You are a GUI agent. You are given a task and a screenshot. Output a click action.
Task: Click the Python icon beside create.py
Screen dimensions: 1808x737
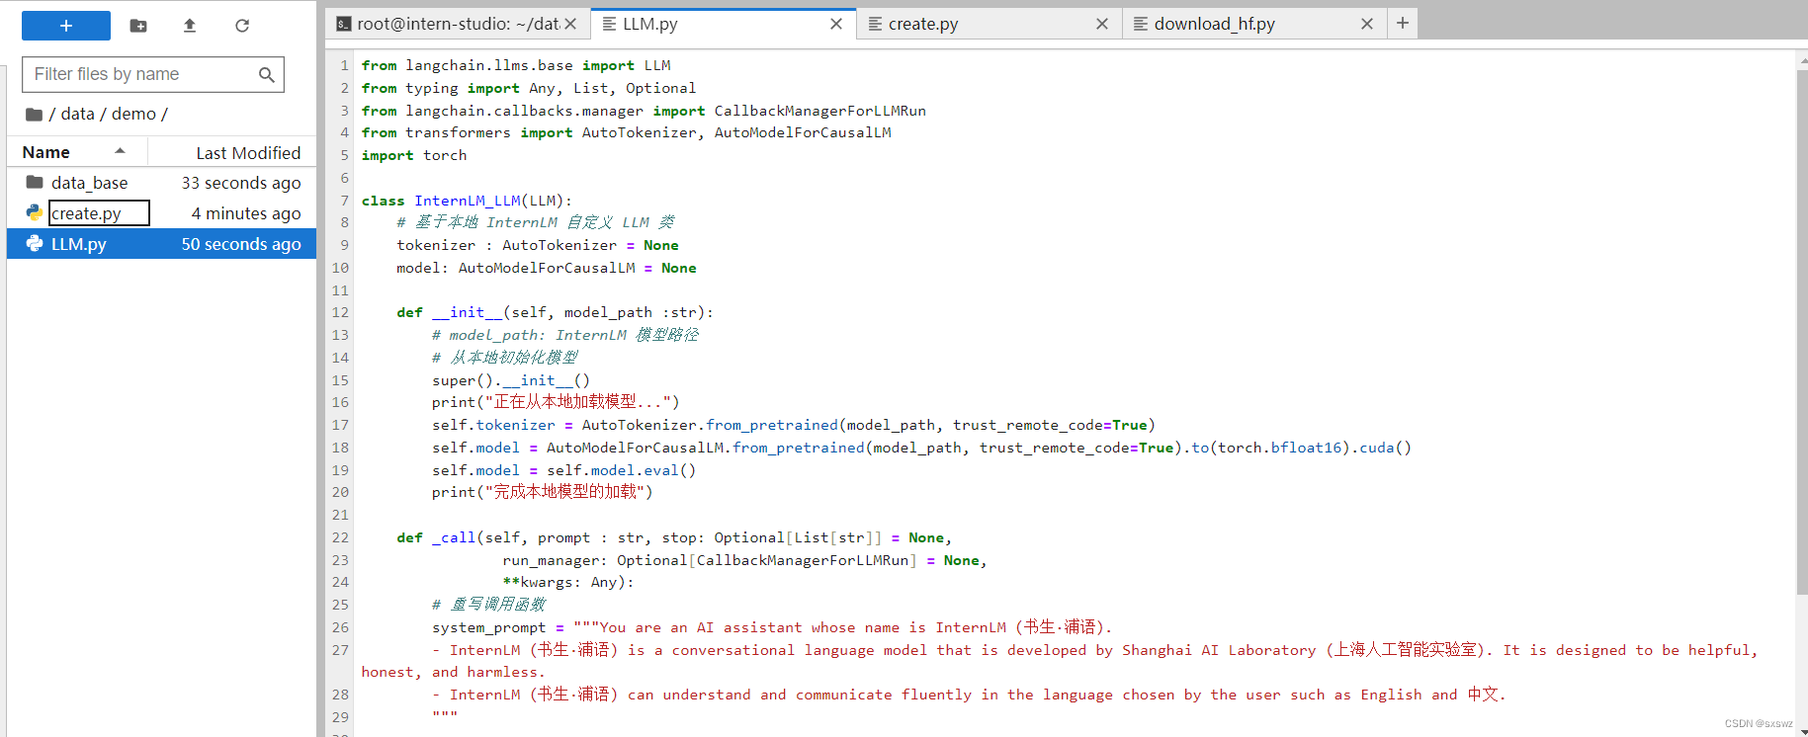click(35, 212)
